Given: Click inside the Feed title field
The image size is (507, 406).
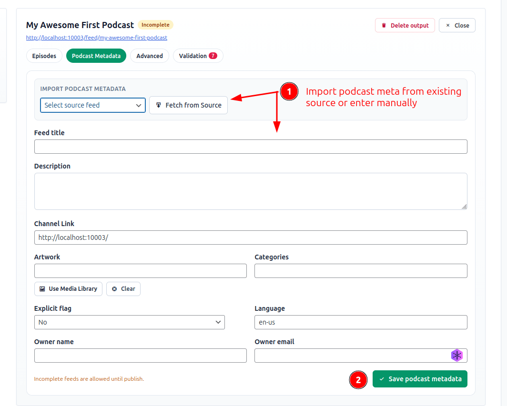Looking at the screenshot, I should pos(251,147).
